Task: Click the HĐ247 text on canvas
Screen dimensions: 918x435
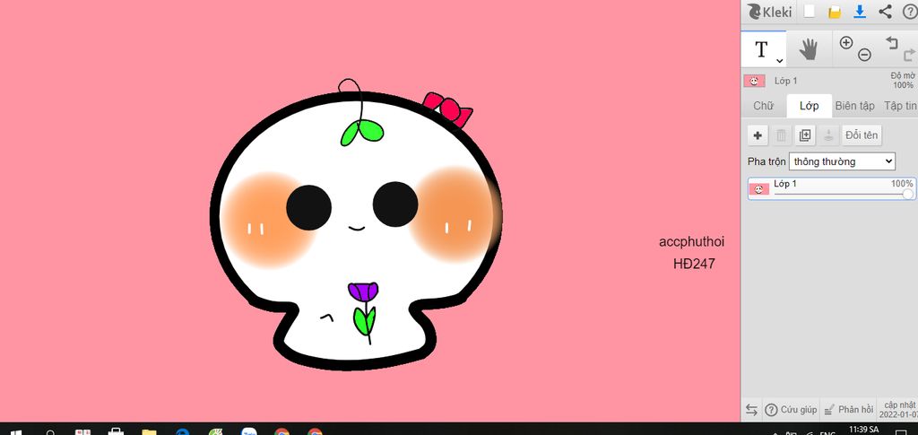Action: coord(694,264)
